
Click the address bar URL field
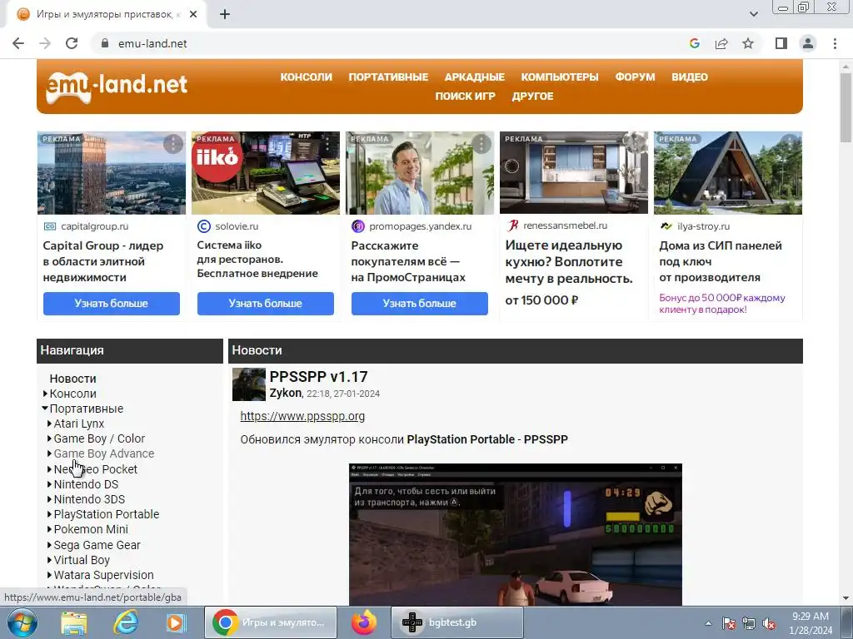point(392,43)
